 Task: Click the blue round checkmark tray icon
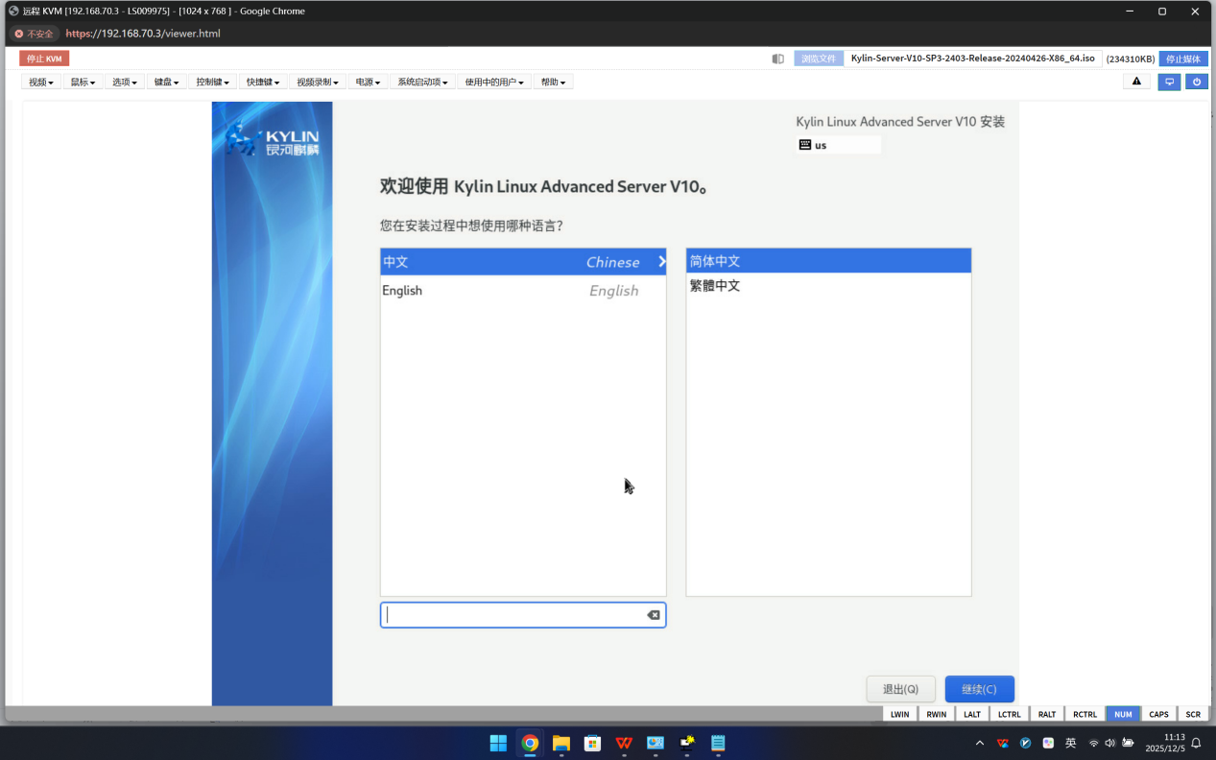click(x=1025, y=743)
